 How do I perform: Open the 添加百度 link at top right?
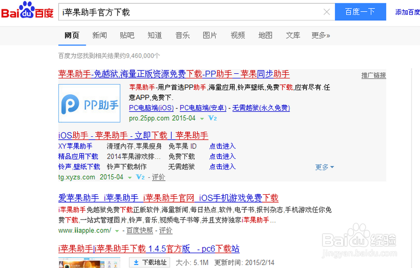[x=407, y=12]
